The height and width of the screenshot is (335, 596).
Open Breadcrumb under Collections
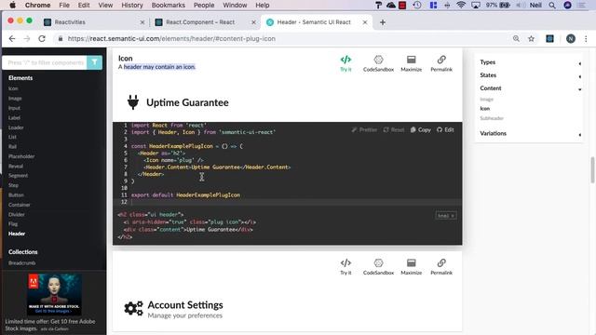point(21,262)
